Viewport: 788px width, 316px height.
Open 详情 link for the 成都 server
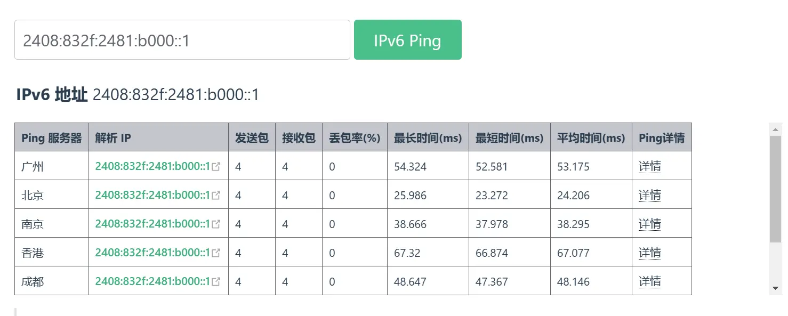[x=649, y=281]
